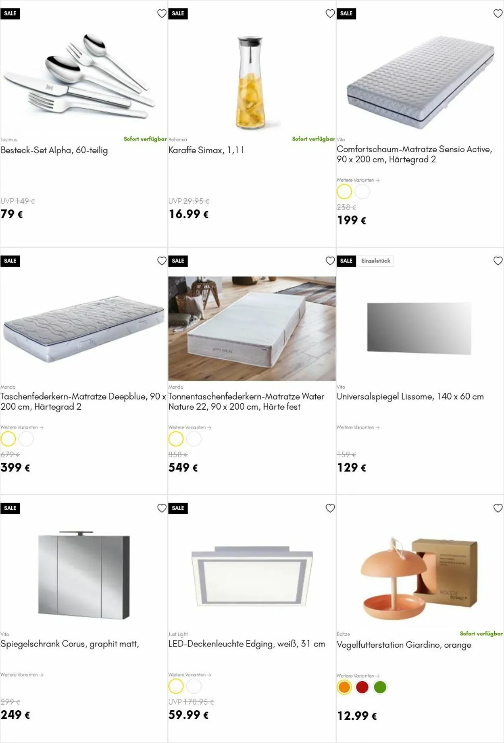Image resolution: width=504 pixels, height=743 pixels.
Task: Choose the green Vogelfutterstation color variant
Action: click(380, 687)
